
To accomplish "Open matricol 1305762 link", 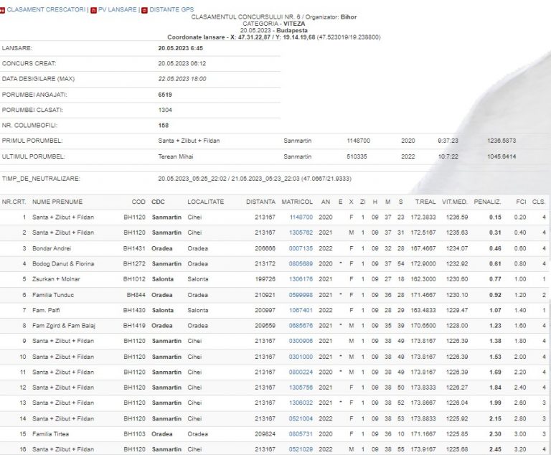I will tap(301, 233).
